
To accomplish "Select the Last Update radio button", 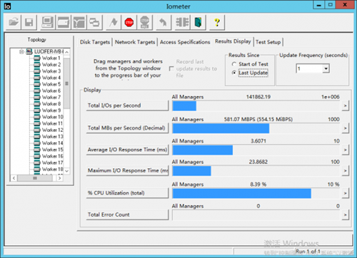I will tap(234, 73).
